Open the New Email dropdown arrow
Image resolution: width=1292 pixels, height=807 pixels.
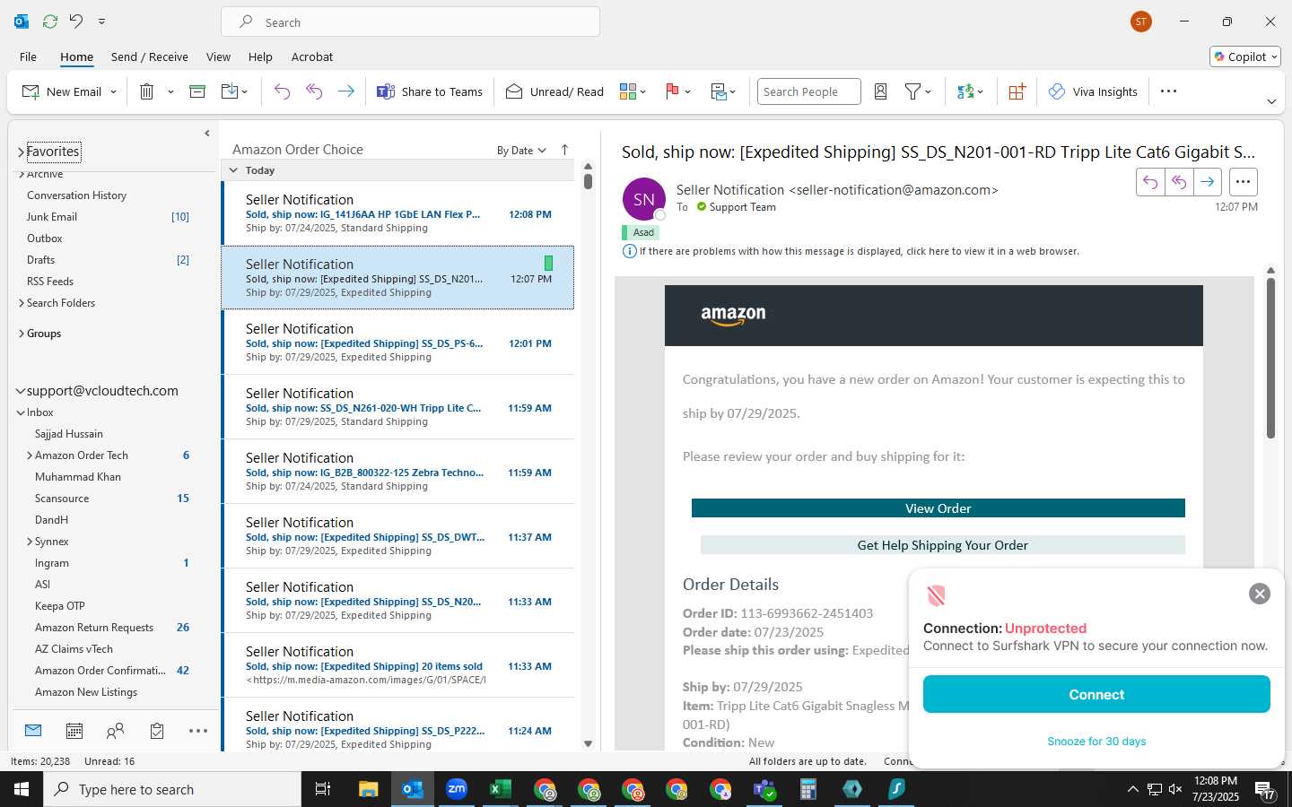coord(113,91)
